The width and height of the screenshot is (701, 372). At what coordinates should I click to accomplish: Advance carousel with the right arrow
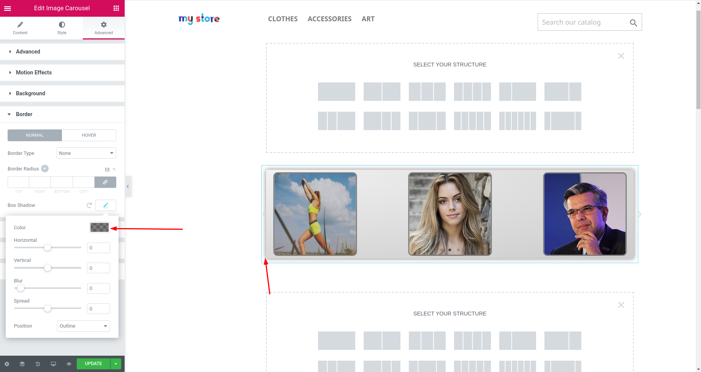(x=640, y=214)
